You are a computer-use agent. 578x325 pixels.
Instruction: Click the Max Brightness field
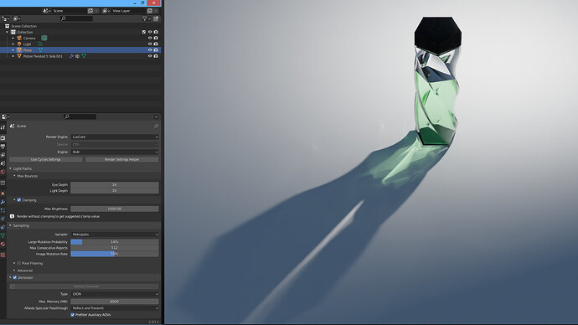point(115,209)
